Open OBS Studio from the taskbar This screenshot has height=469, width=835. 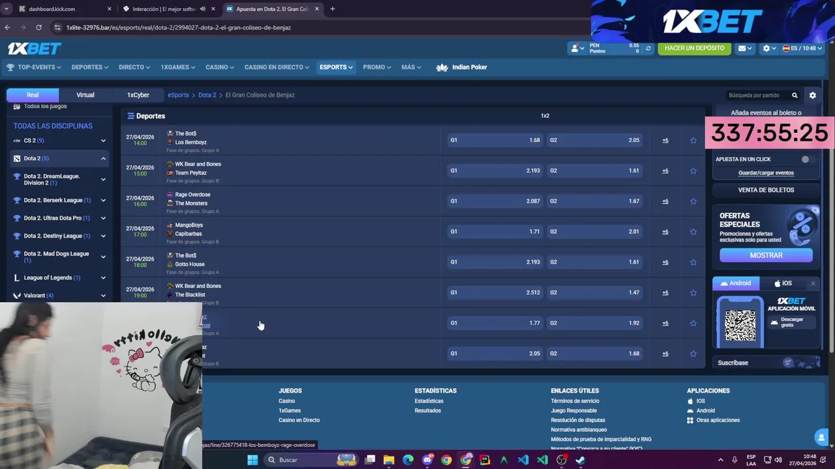pyautogui.click(x=561, y=460)
